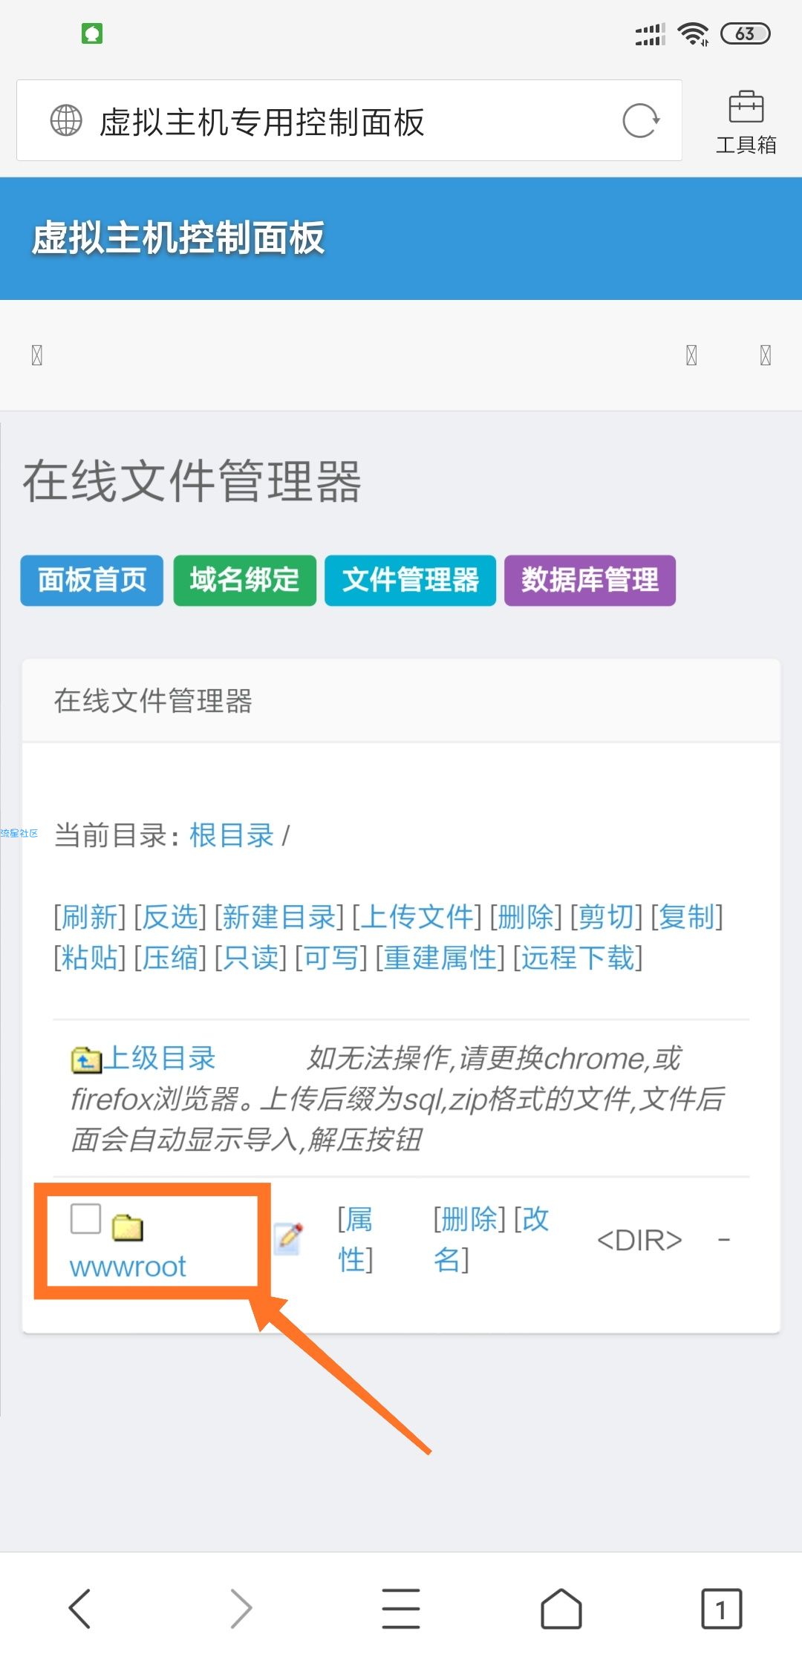Tap the globe icon in address bar

point(66,120)
